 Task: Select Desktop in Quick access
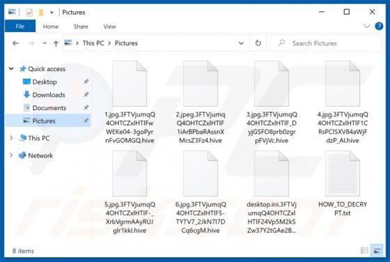pyautogui.click(x=45, y=82)
